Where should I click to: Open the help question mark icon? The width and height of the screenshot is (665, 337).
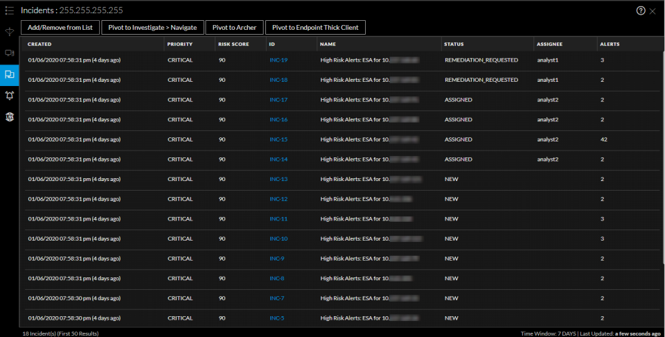coord(641,10)
